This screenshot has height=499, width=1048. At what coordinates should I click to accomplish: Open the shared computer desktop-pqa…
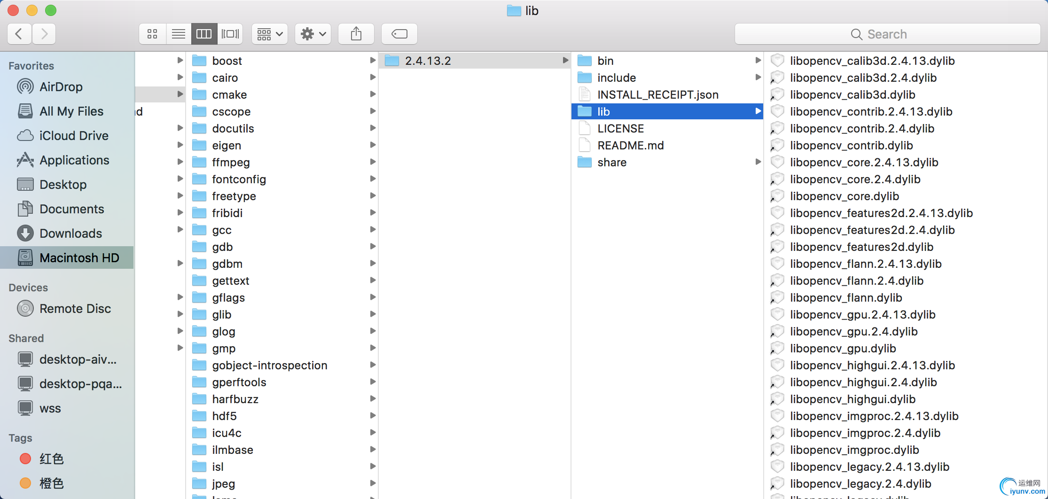(x=67, y=384)
